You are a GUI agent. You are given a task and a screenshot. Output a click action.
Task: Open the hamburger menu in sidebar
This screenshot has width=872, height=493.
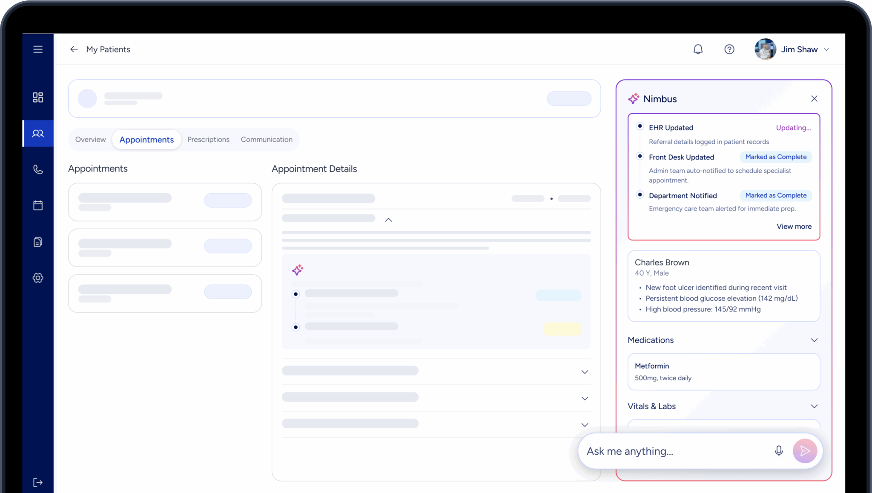[38, 49]
